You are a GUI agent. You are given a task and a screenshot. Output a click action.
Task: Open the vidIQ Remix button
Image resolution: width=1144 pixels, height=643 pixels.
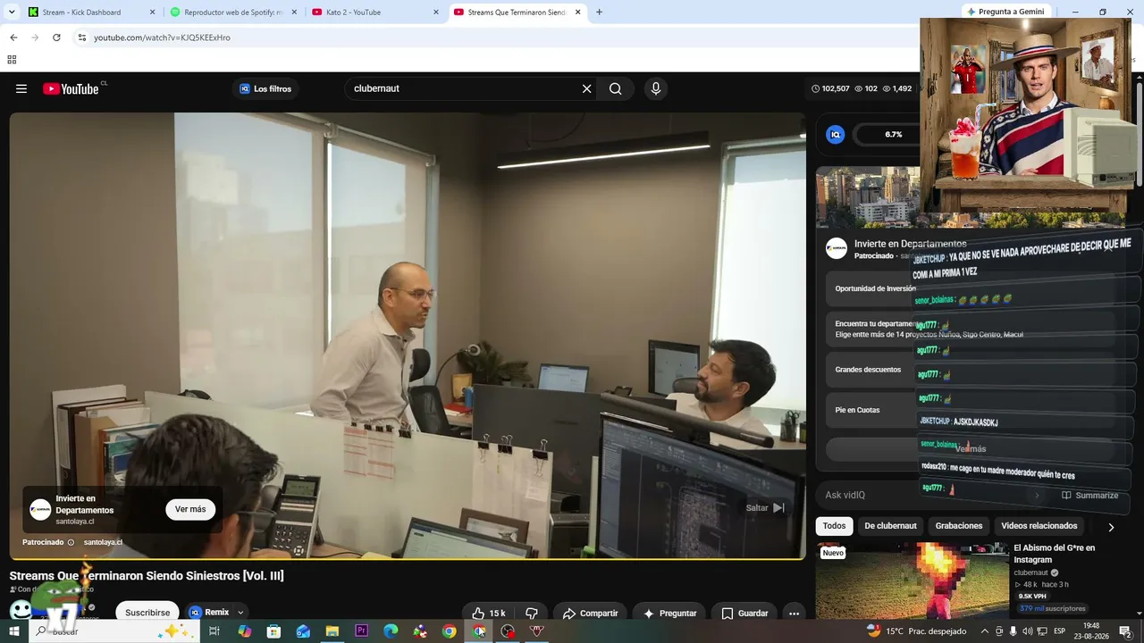[209, 613]
